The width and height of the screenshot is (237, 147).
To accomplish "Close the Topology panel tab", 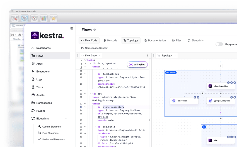I will pyautogui.click(x=175, y=56).
